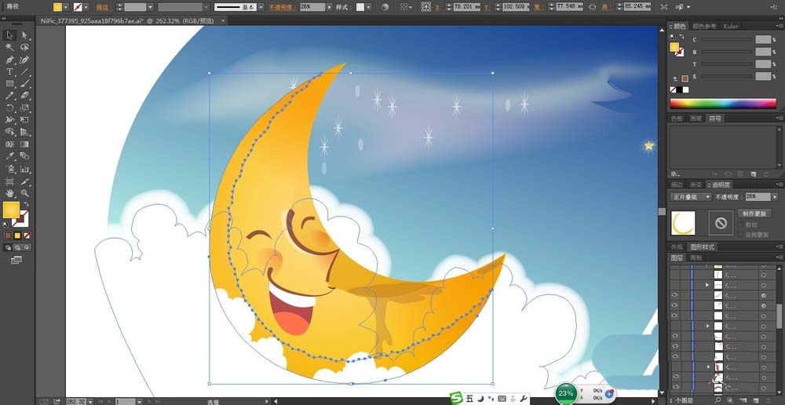Select the Gradient tool
Viewport: 785px width, 405px height.
24,144
